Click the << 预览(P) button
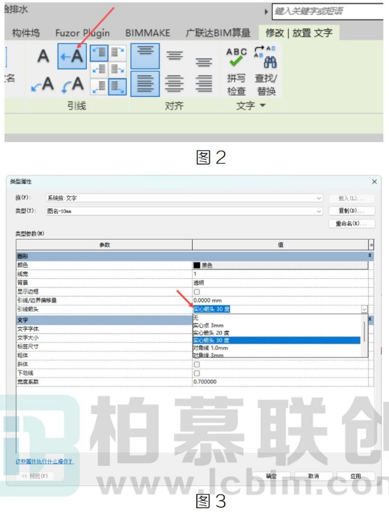 pyautogui.click(x=34, y=476)
